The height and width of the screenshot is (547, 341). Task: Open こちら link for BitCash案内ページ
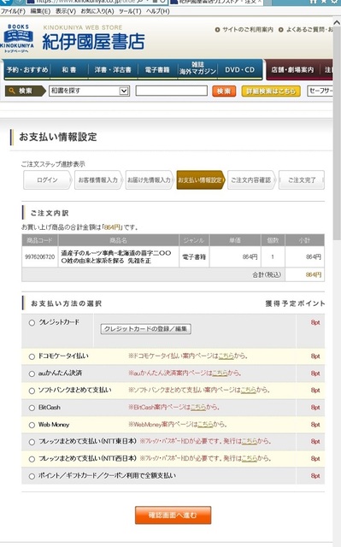(197, 407)
